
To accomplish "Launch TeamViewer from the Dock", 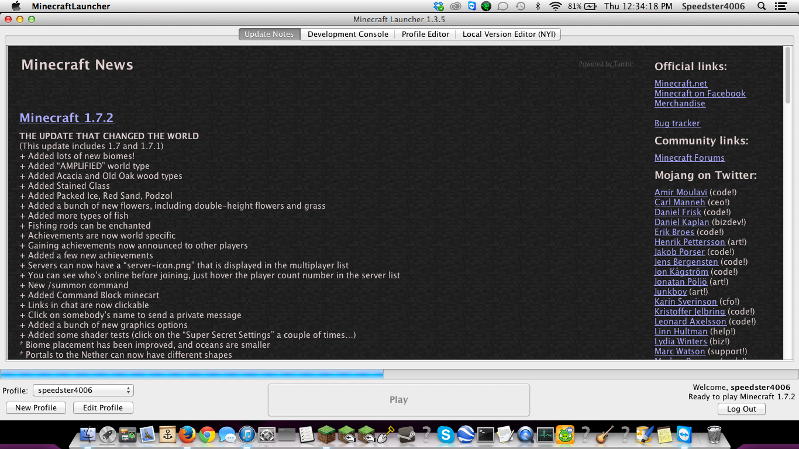I will (683, 434).
